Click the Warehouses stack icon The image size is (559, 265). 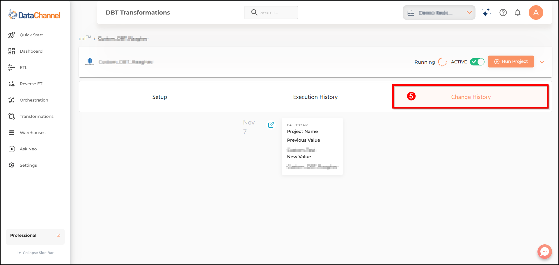[12, 133]
